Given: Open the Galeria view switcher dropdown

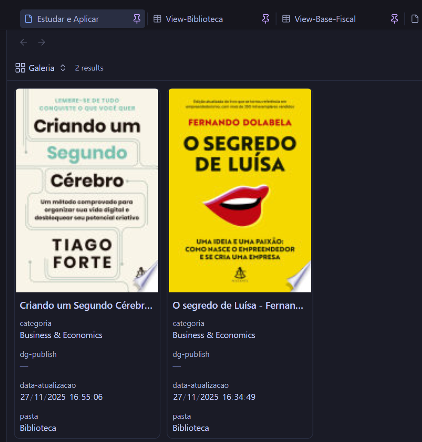Looking at the screenshot, I should (x=42, y=68).
